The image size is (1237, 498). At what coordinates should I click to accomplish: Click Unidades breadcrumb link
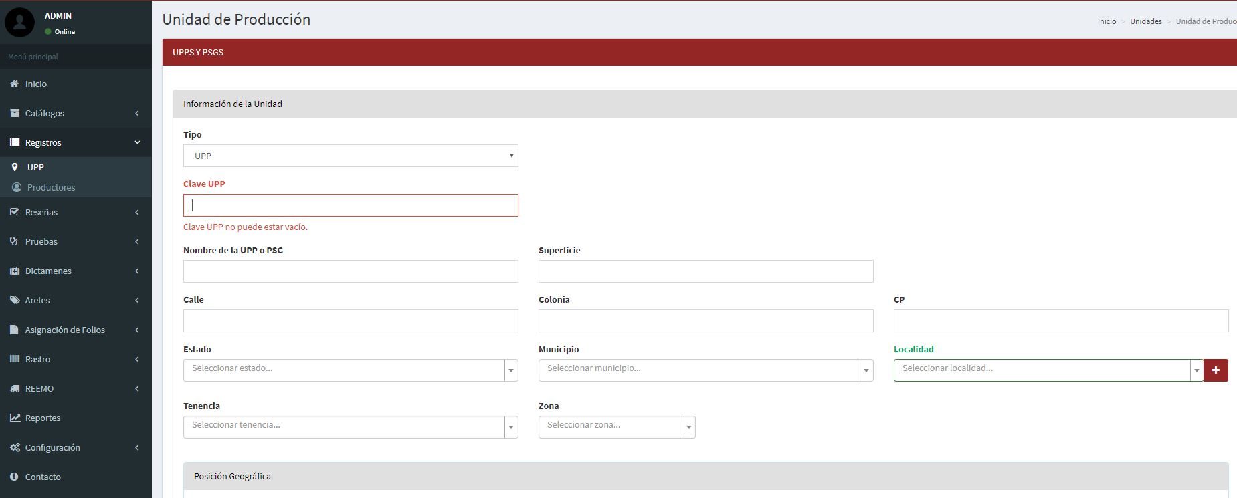[1146, 21]
